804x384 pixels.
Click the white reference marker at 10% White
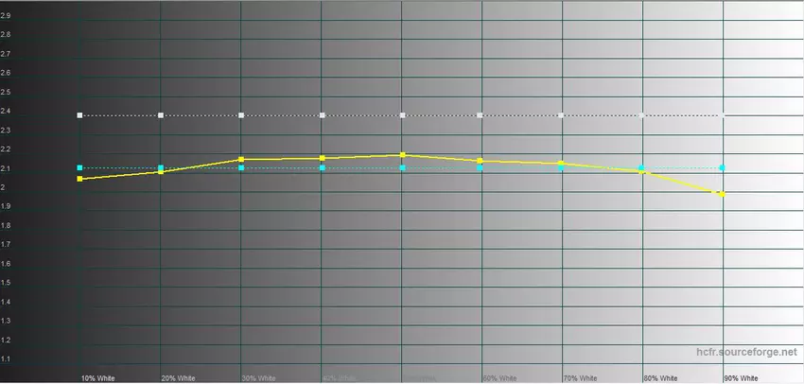80,115
